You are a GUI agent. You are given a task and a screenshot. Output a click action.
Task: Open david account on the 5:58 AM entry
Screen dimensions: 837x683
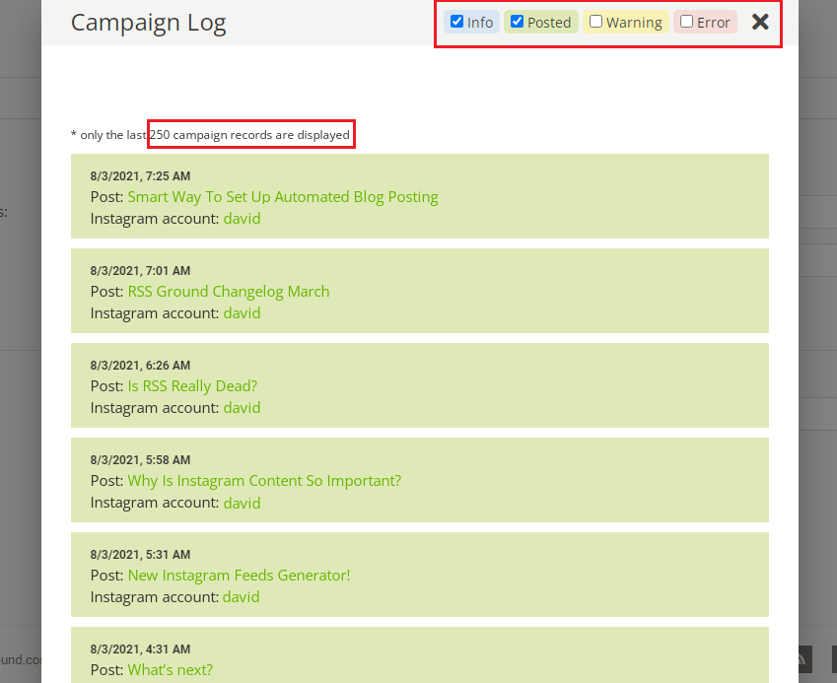[x=242, y=503]
